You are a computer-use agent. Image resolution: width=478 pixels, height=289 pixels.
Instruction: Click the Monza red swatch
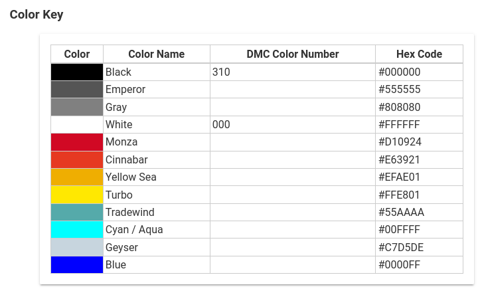point(77,142)
